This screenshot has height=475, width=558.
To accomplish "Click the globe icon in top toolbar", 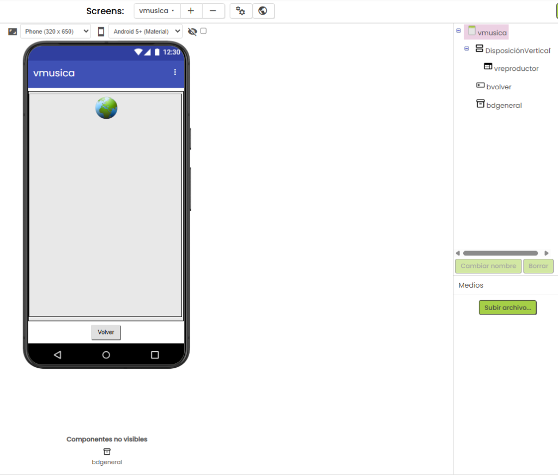I will [x=263, y=11].
